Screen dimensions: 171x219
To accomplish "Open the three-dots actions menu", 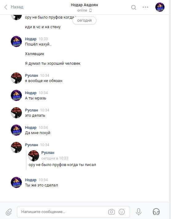I will 145,7.
